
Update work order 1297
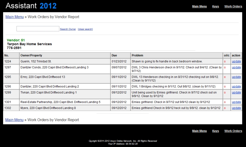(x=236, y=67)
